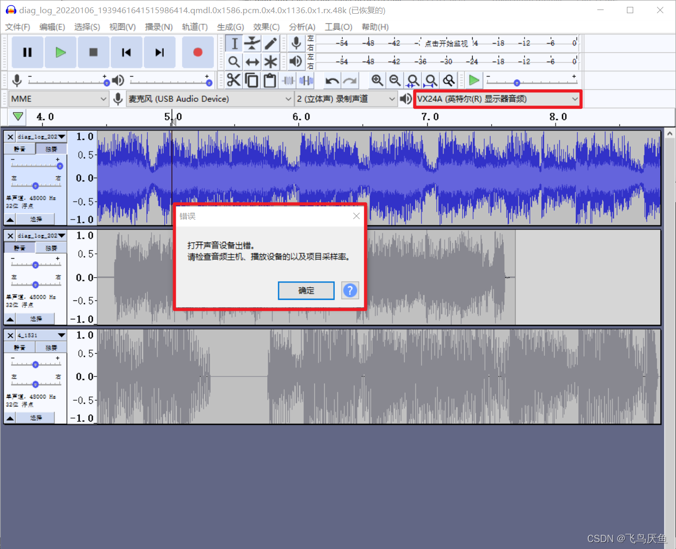Click the Zoom Out icon
The image size is (676, 549).
coord(395,80)
